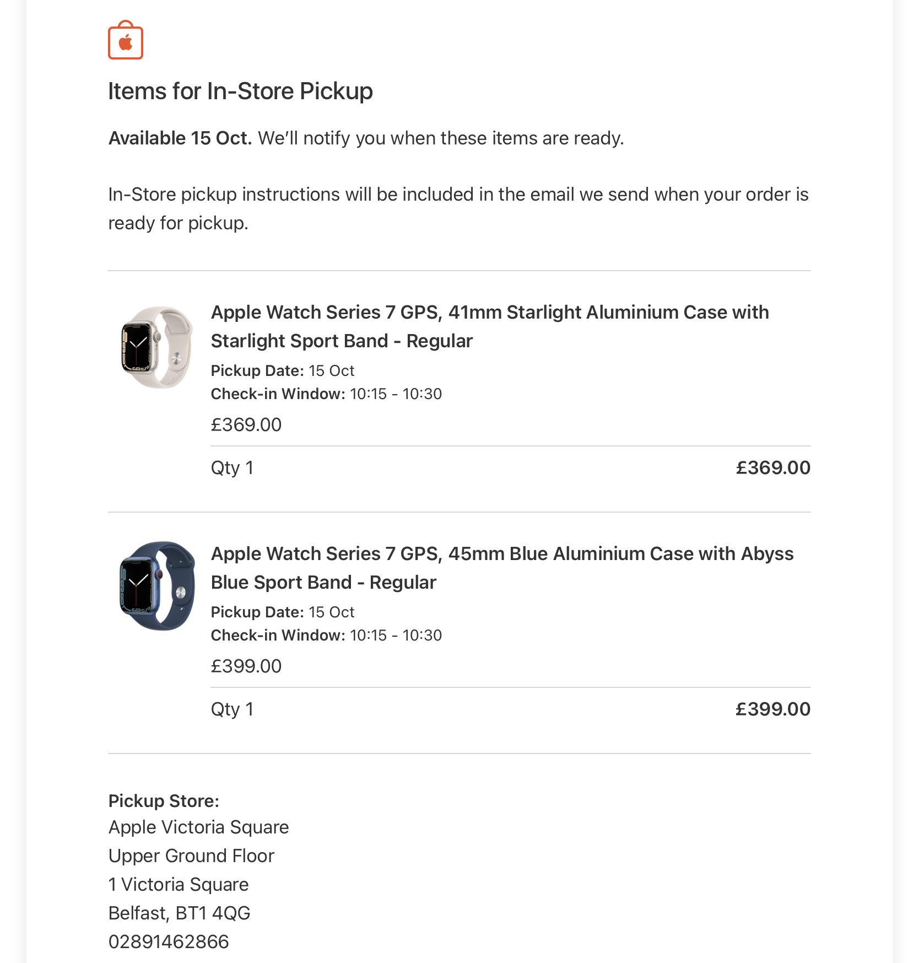The image size is (919, 963).
Task: Click the 45mm Blue Aluminium Case product title
Action: [501, 568]
